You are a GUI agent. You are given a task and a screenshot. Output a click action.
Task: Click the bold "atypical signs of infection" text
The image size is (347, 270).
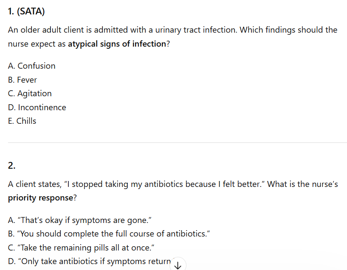pyautogui.click(x=117, y=44)
